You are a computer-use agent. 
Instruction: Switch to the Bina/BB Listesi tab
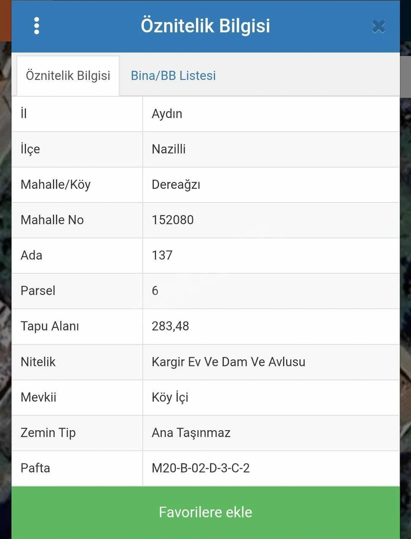point(173,76)
